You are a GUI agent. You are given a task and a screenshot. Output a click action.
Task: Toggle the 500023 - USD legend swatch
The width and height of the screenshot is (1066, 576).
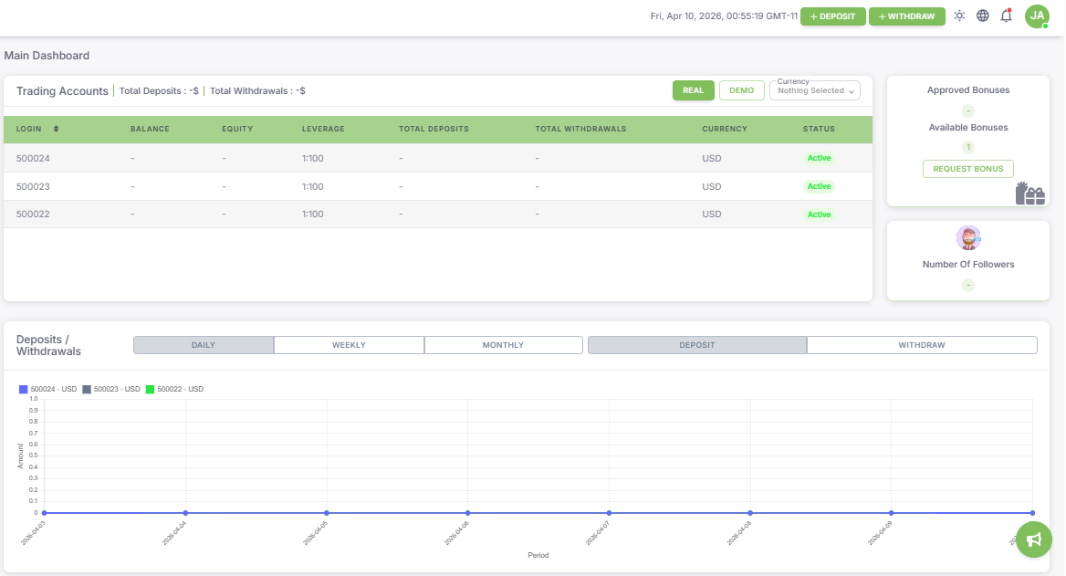[x=87, y=389]
